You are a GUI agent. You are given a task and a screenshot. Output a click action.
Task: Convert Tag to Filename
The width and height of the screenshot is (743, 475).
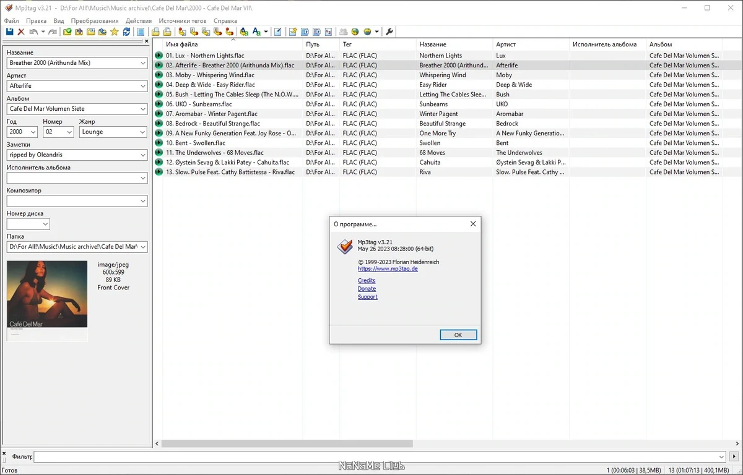point(181,32)
